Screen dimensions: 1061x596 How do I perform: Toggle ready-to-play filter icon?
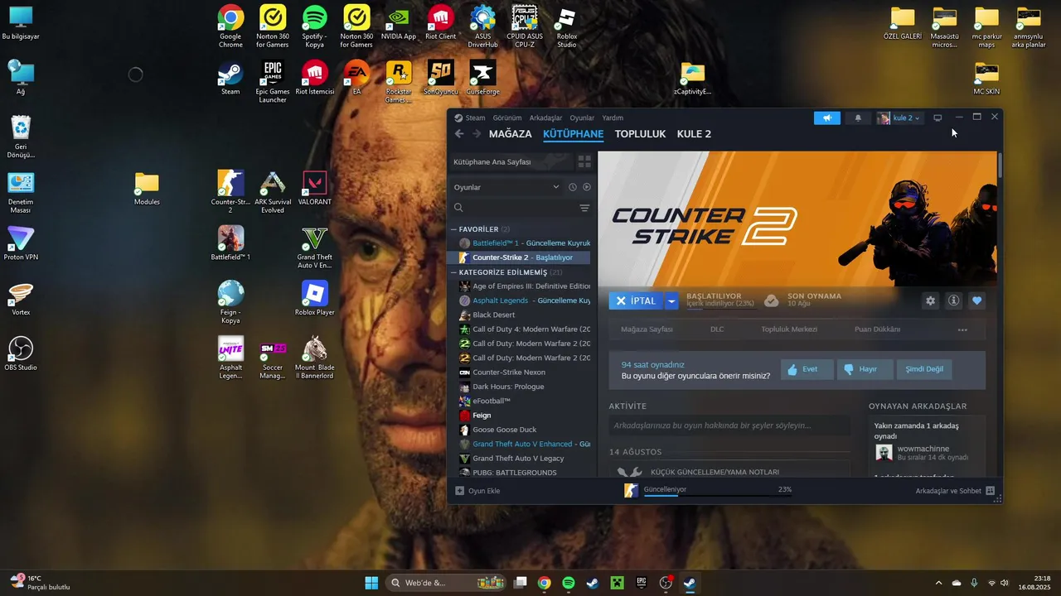pyautogui.click(x=586, y=187)
